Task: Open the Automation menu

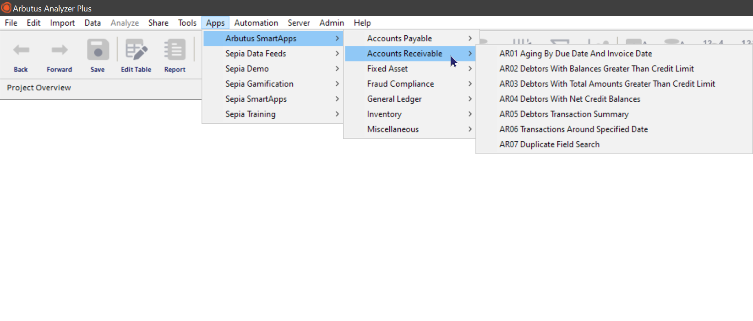Action: [256, 23]
